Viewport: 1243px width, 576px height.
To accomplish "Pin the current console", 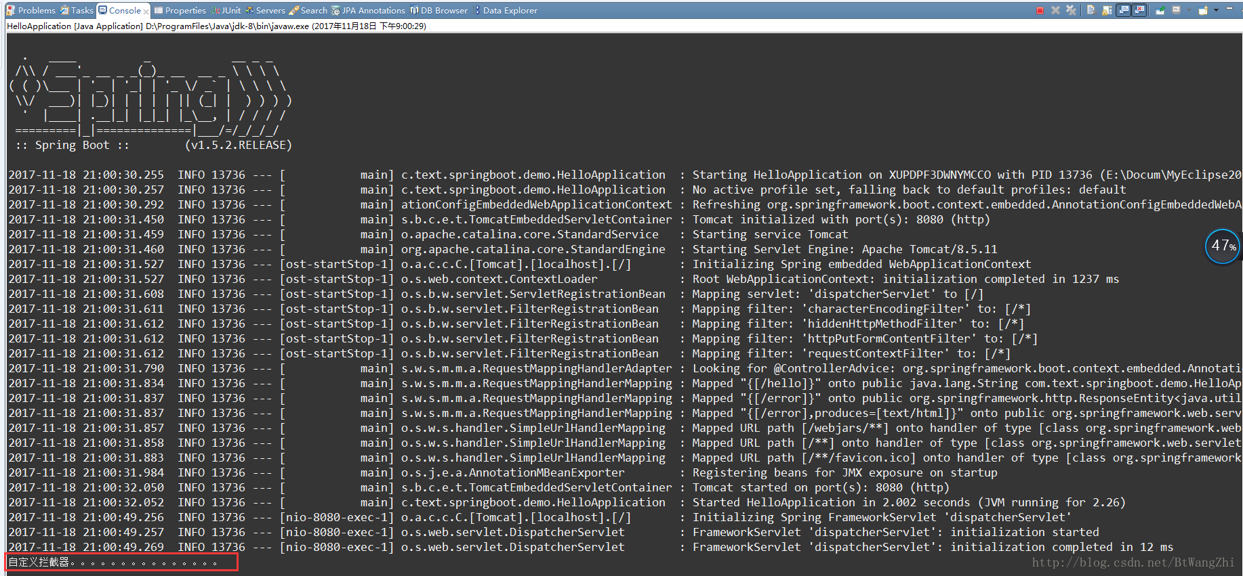I will coord(1160,10).
